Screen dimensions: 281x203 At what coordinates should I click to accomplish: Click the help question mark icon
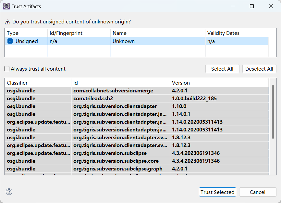[x=9, y=192]
